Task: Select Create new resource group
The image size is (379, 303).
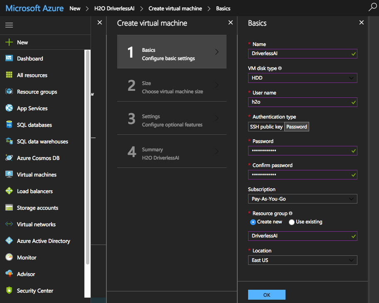Action: [253, 222]
